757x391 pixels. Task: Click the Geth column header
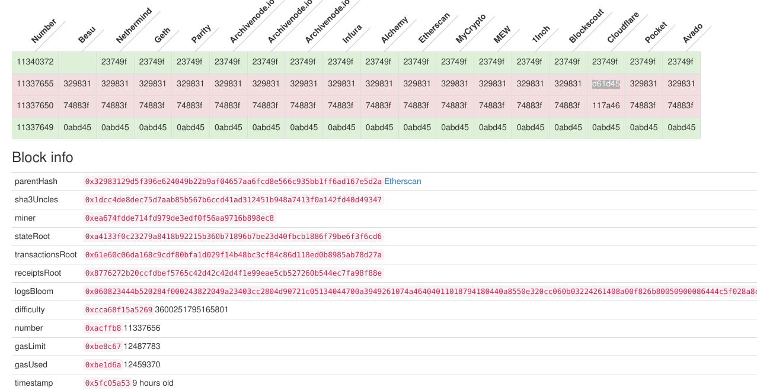coord(161,33)
